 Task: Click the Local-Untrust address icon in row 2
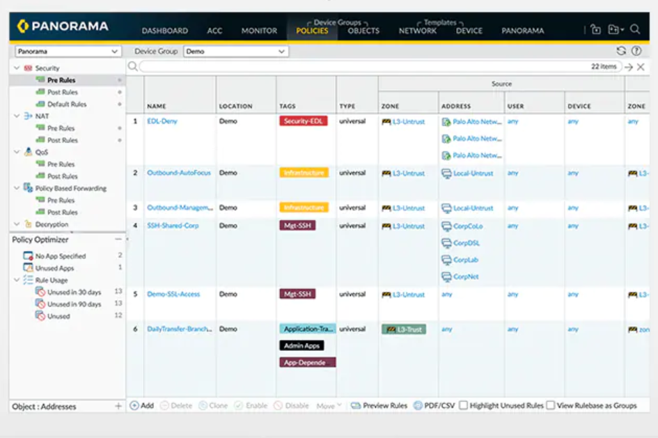tap(446, 173)
